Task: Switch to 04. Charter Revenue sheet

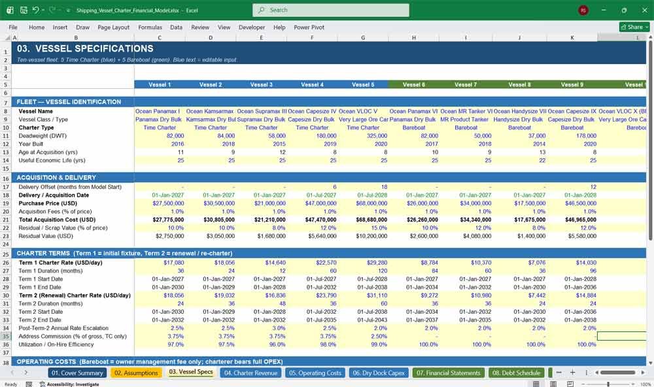Action: coord(250,373)
